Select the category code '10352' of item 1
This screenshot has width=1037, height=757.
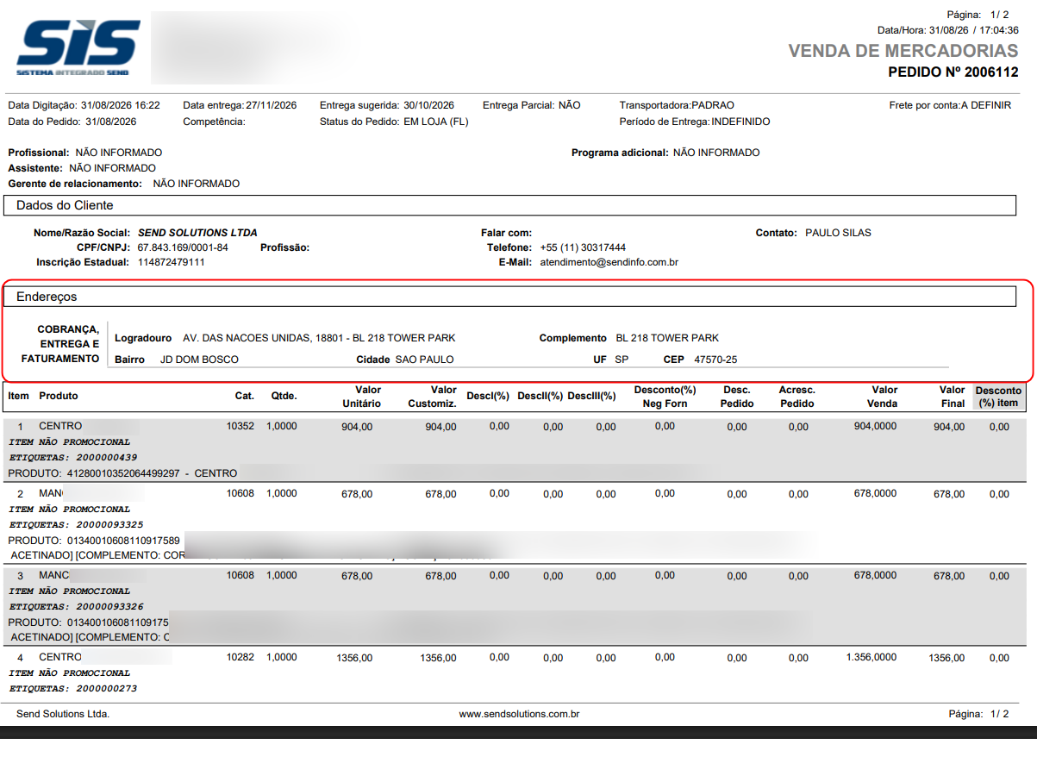click(x=241, y=426)
